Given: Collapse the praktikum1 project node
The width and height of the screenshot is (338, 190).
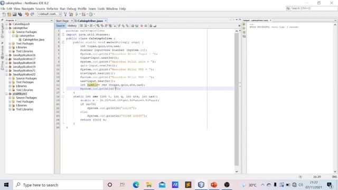Looking at the screenshot, I should 6,94.
